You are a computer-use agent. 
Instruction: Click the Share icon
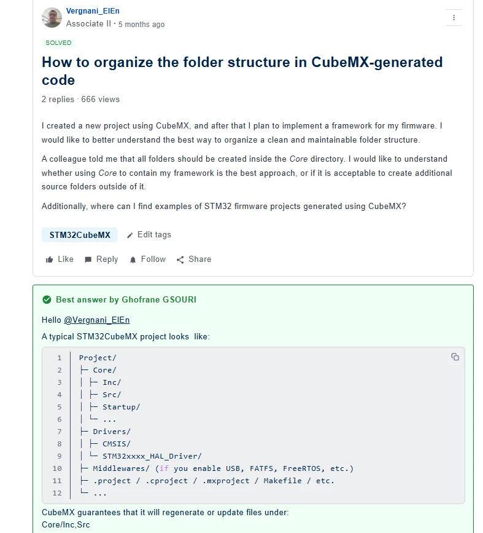point(180,259)
